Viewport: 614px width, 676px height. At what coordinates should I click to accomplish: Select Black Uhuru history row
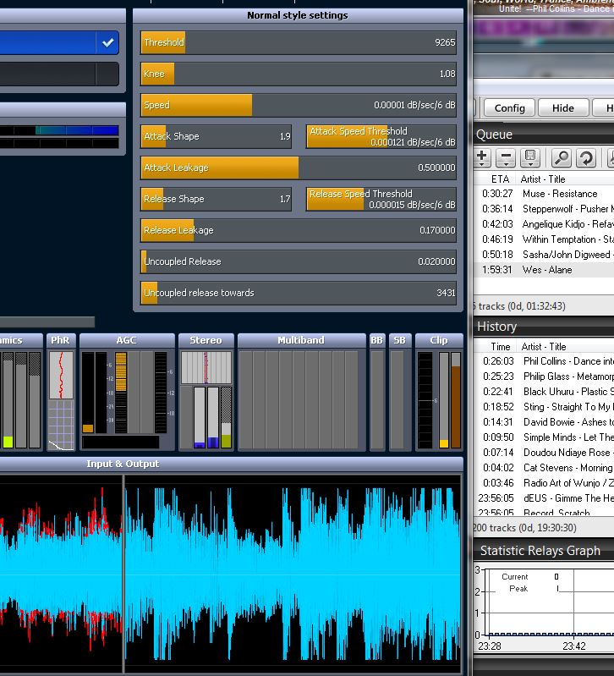click(544, 392)
